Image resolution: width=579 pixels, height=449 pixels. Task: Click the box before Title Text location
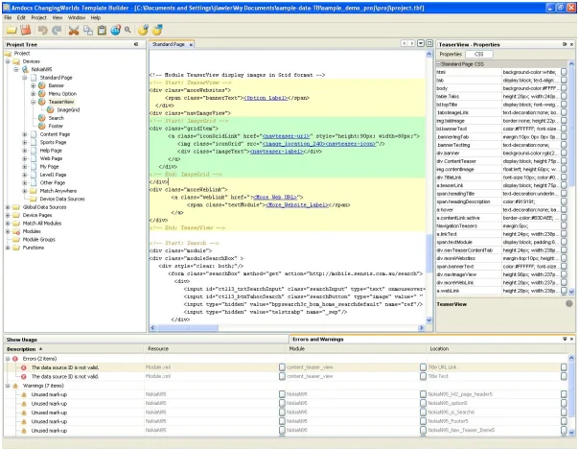tap(423, 376)
